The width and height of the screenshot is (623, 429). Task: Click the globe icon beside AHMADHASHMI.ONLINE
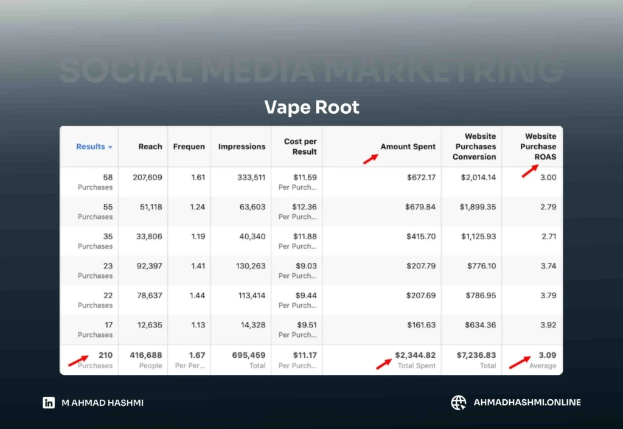click(458, 402)
